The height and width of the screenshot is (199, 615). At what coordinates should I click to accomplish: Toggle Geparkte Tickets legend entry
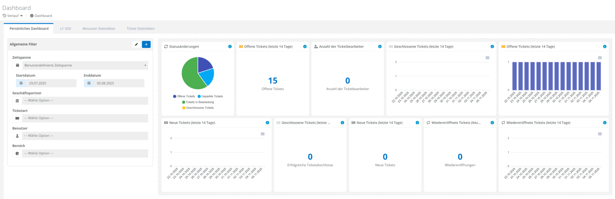[x=210, y=96]
